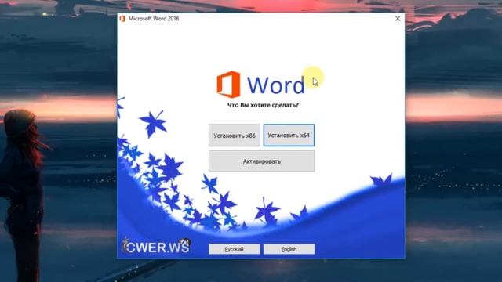The height and width of the screenshot is (282, 502).
Task: Click the Office icon in the title bar
Action: tap(122, 19)
